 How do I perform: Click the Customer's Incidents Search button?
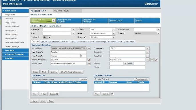tap(105, 94)
